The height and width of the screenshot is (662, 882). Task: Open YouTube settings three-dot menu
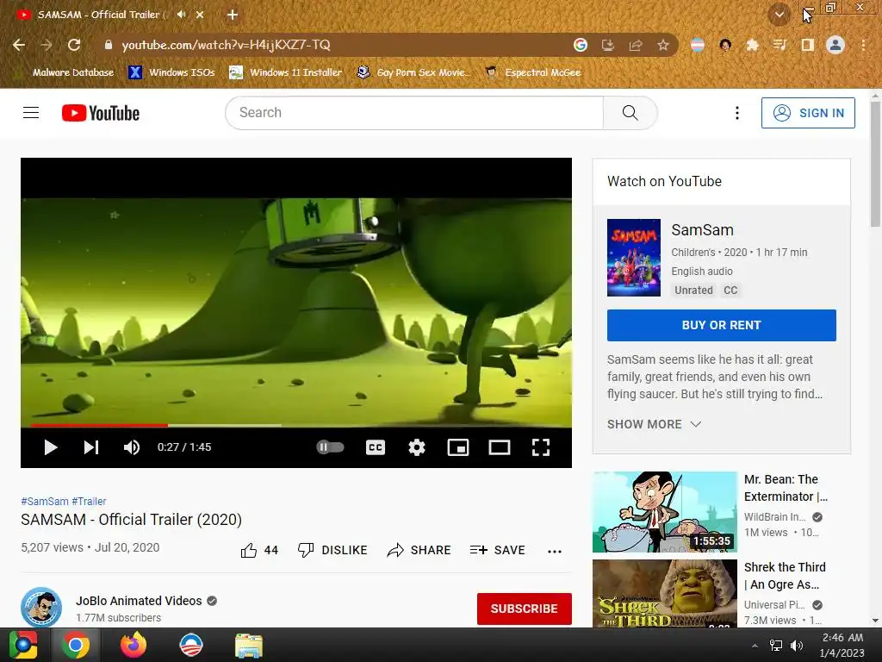(x=737, y=113)
